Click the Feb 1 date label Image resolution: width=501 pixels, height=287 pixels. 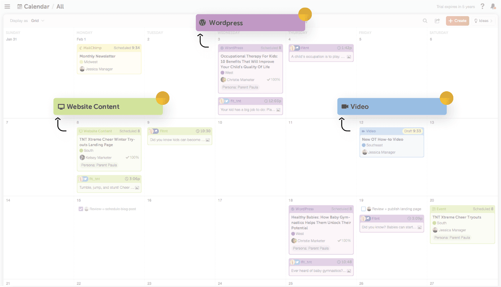click(81, 39)
